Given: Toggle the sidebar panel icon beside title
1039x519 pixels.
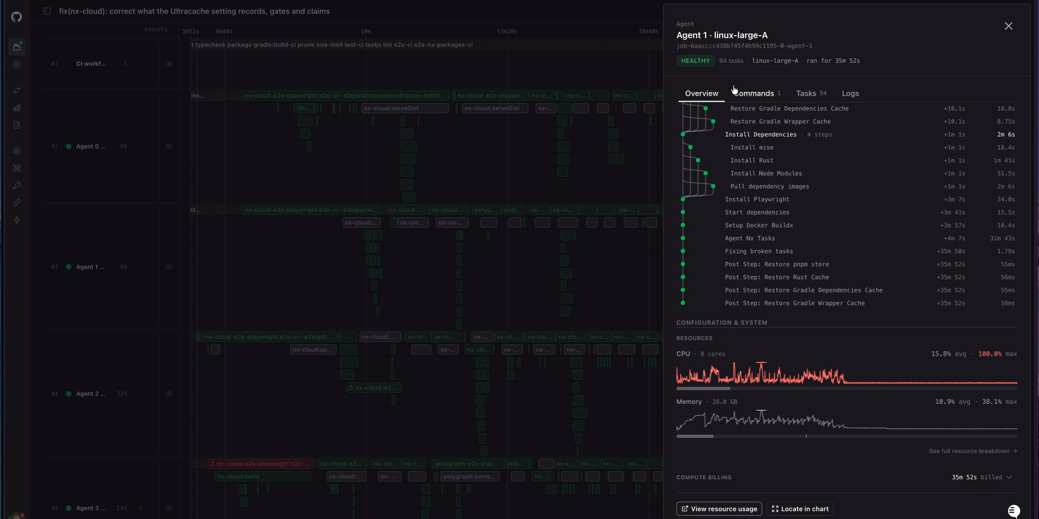Looking at the screenshot, I should tap(47, 11).
